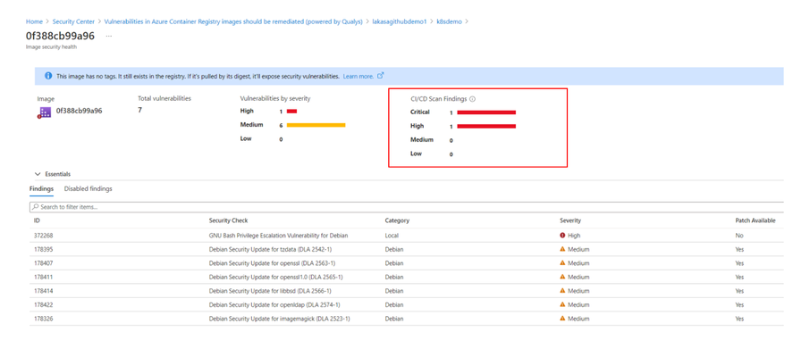Click the external link icon after Learn more

381,76
